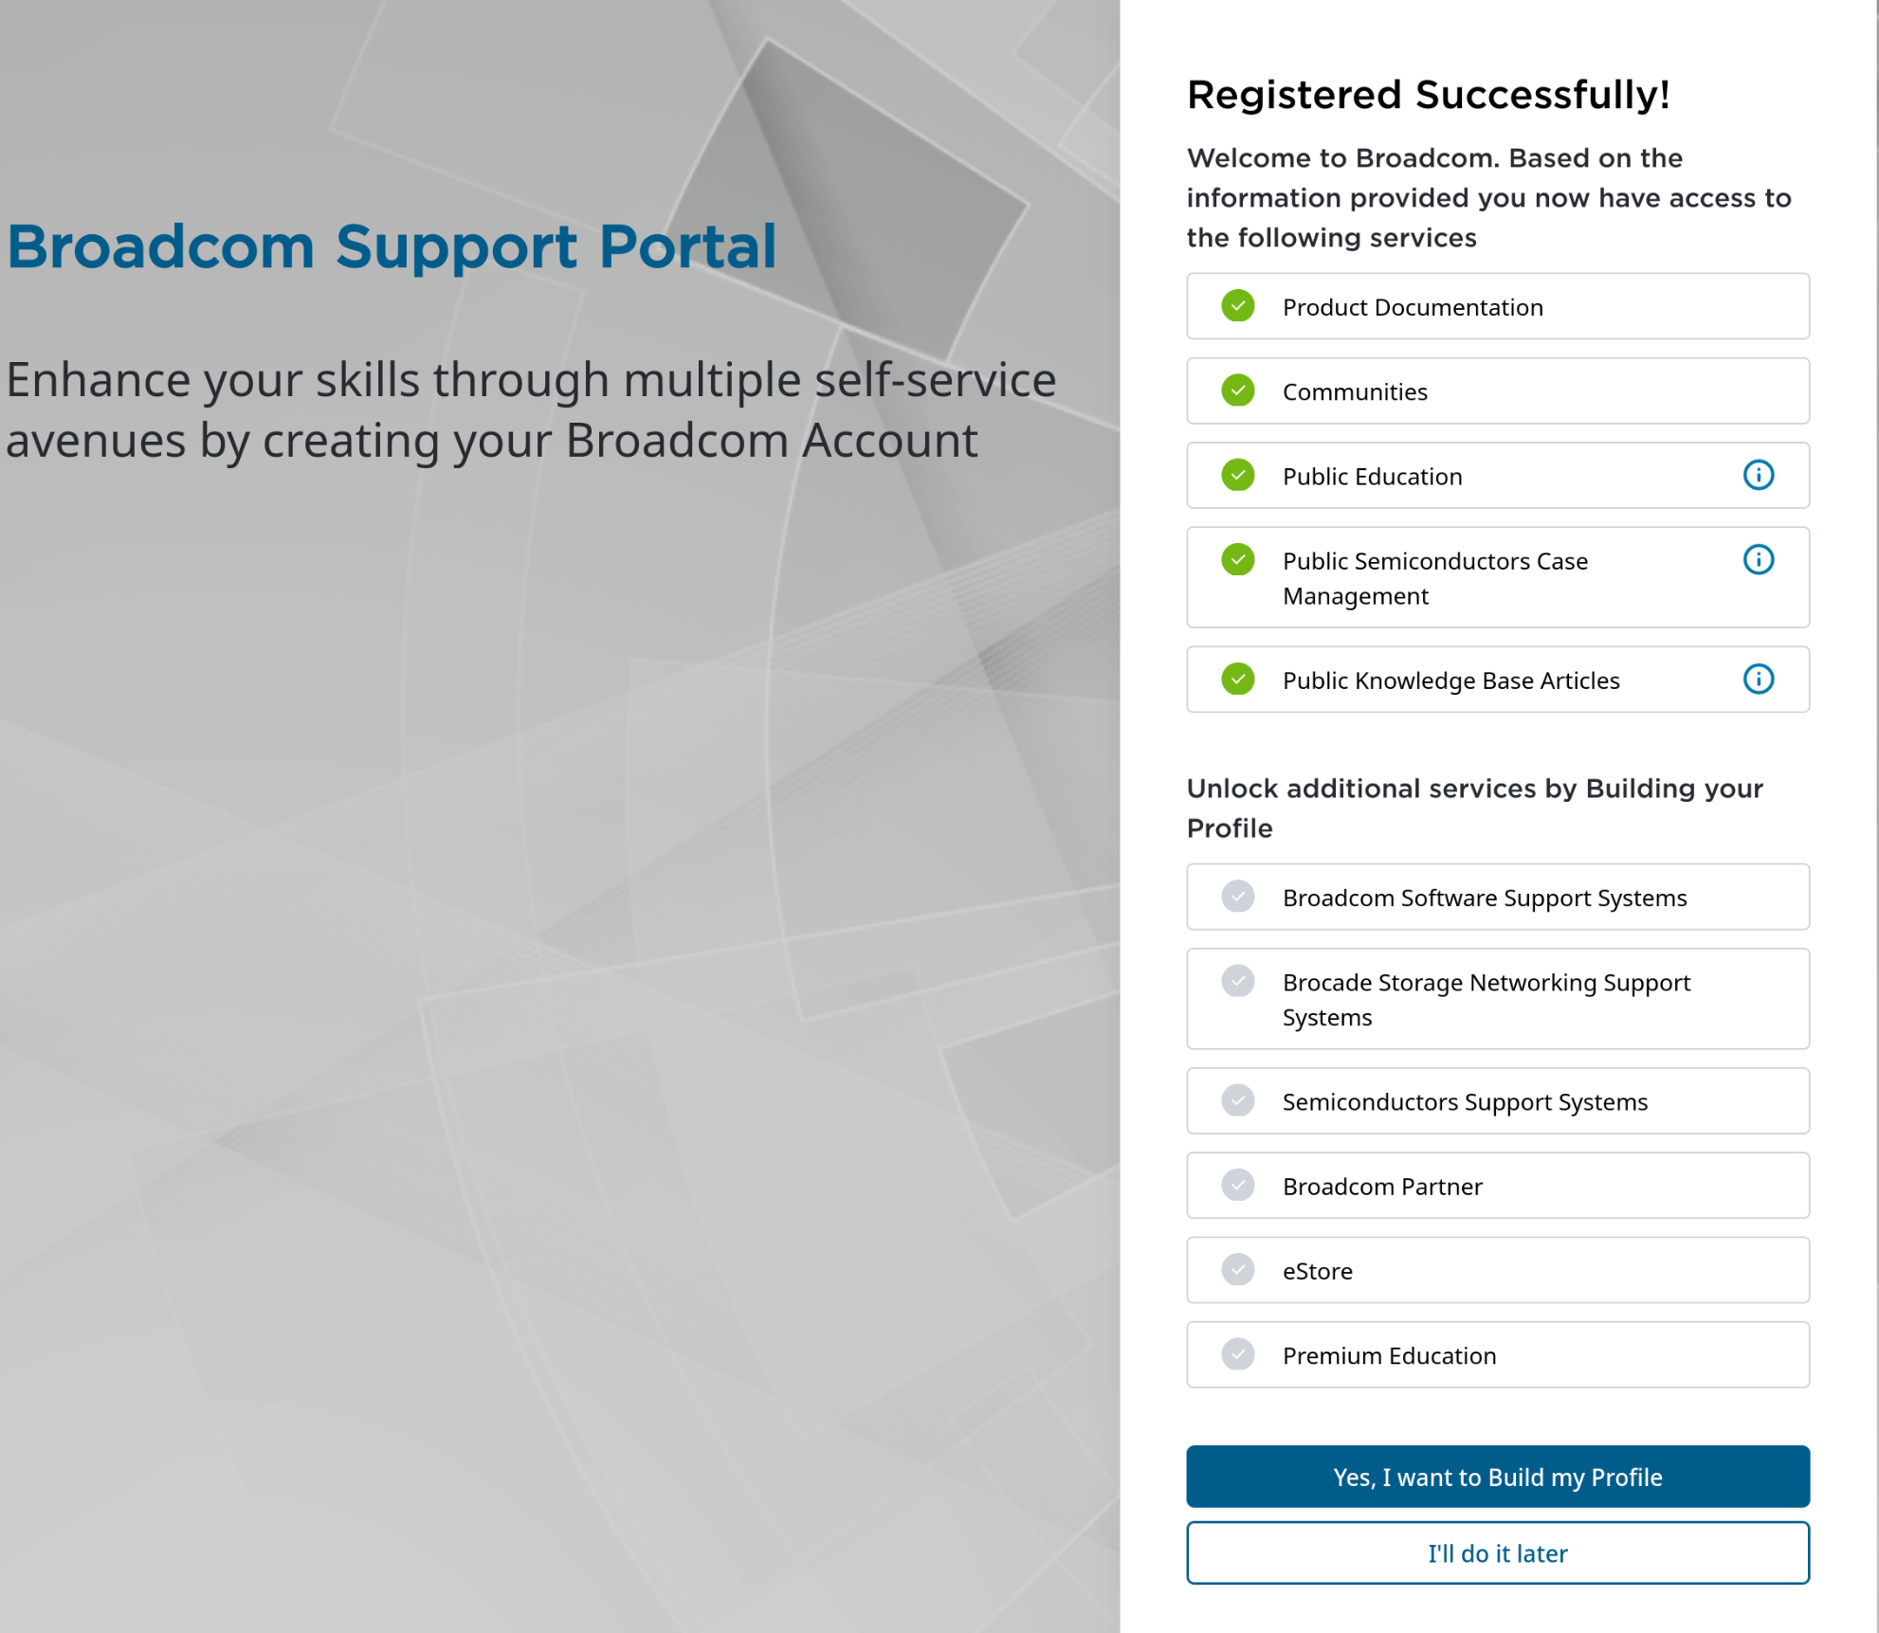
Task: Click the gray checkmark next to eStore
Action: pos(1237,1270)
